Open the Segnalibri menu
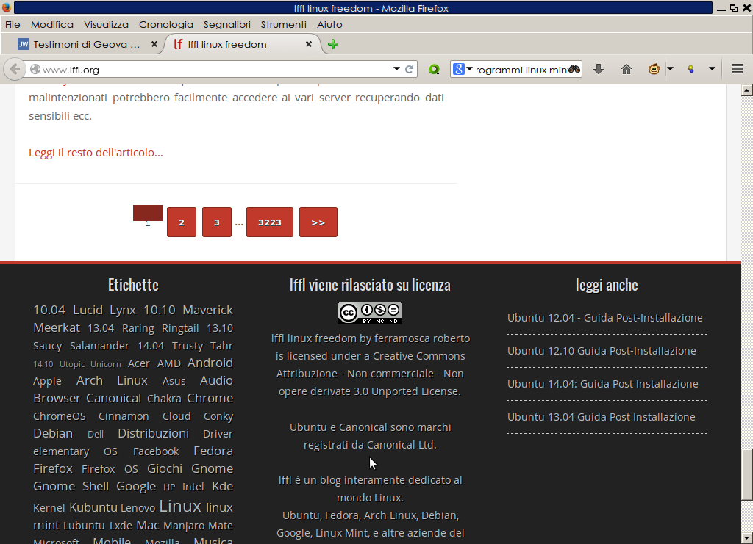The image size is (753, 544). tap(227, 24)
